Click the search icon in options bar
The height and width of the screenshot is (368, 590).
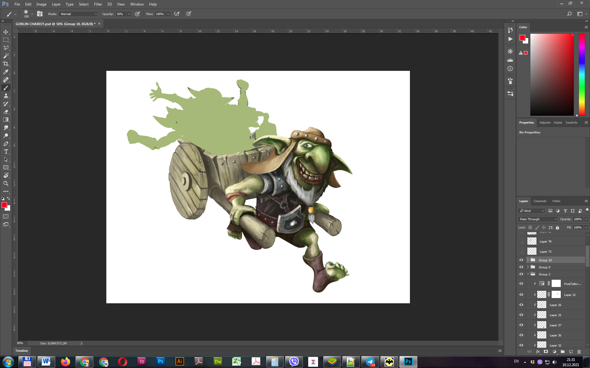point(569,14)
